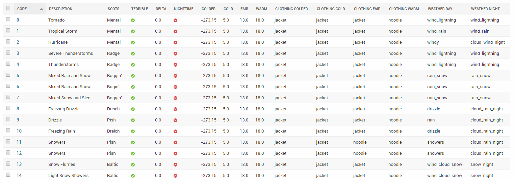Click green Terrible checkmark in Drizzle row
This screenshot has height=181, width=514.
click(x=133, y=120)
